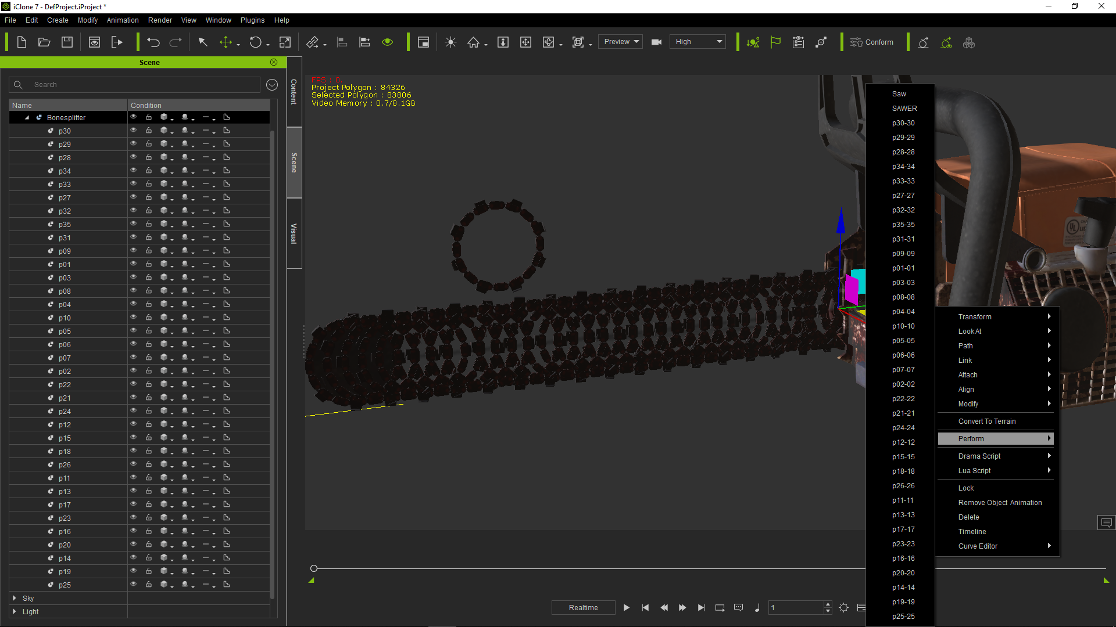The image size is (1116, 627).
Task: Jump to the first frame
Action: [645, 608]
